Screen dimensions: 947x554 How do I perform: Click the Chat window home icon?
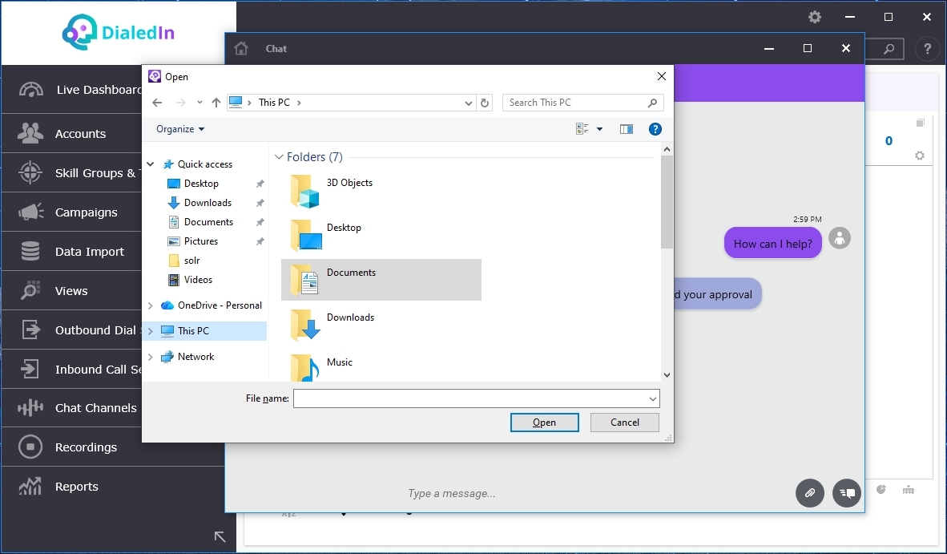pos(241,49)
